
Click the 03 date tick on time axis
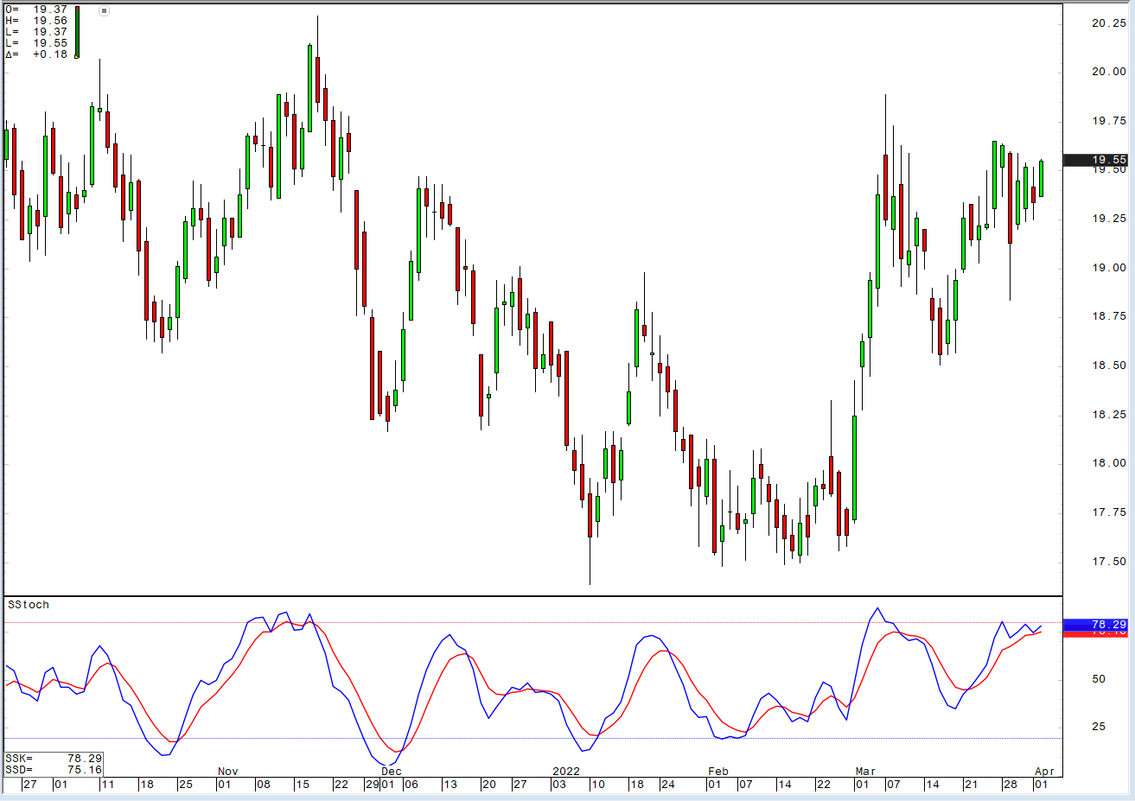pyautogui.click(x=559, y=785)
